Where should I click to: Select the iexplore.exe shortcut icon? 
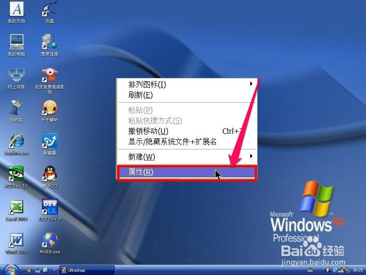click(16, 144)
